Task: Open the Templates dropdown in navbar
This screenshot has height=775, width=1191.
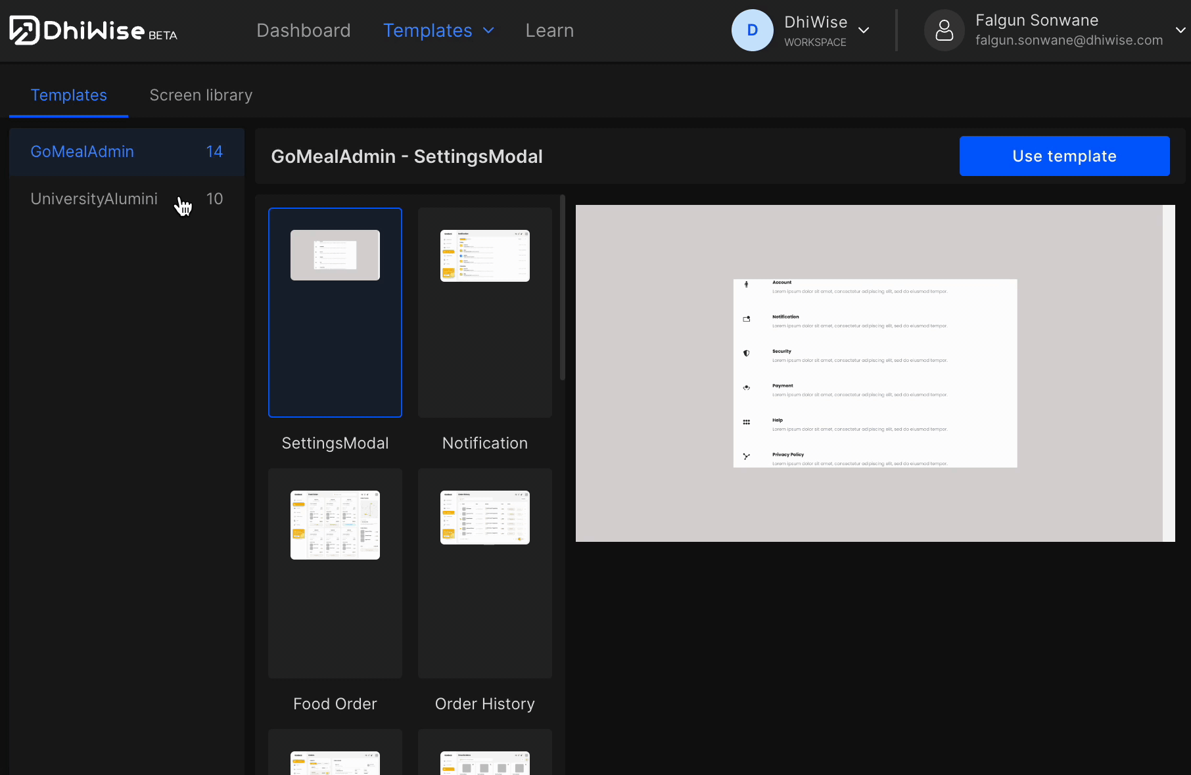Action: point(438,30)
